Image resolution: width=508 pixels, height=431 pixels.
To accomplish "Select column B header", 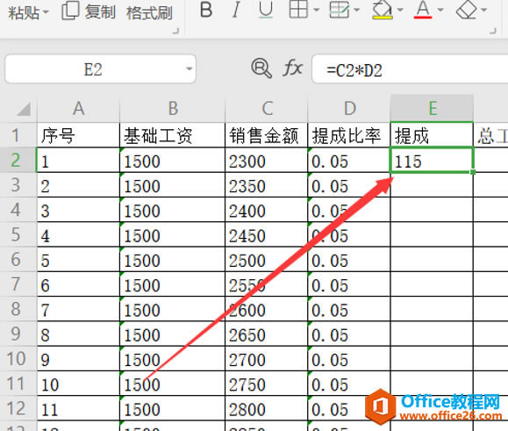I will pyautogui.click(x=173, y=109).
